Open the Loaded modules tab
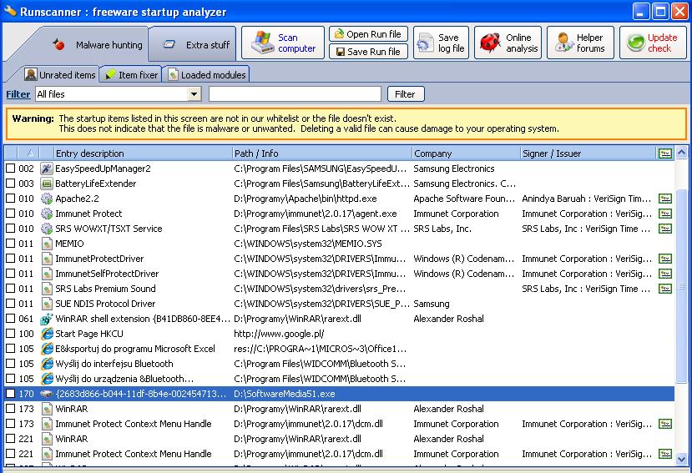This screenshot has width=692, height=473. (x=206, y=75)
